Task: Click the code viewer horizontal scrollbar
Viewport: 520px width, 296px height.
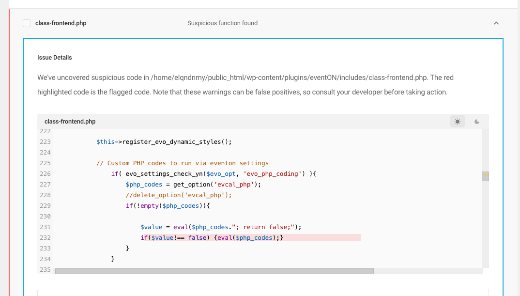Action: pos(214,271)
